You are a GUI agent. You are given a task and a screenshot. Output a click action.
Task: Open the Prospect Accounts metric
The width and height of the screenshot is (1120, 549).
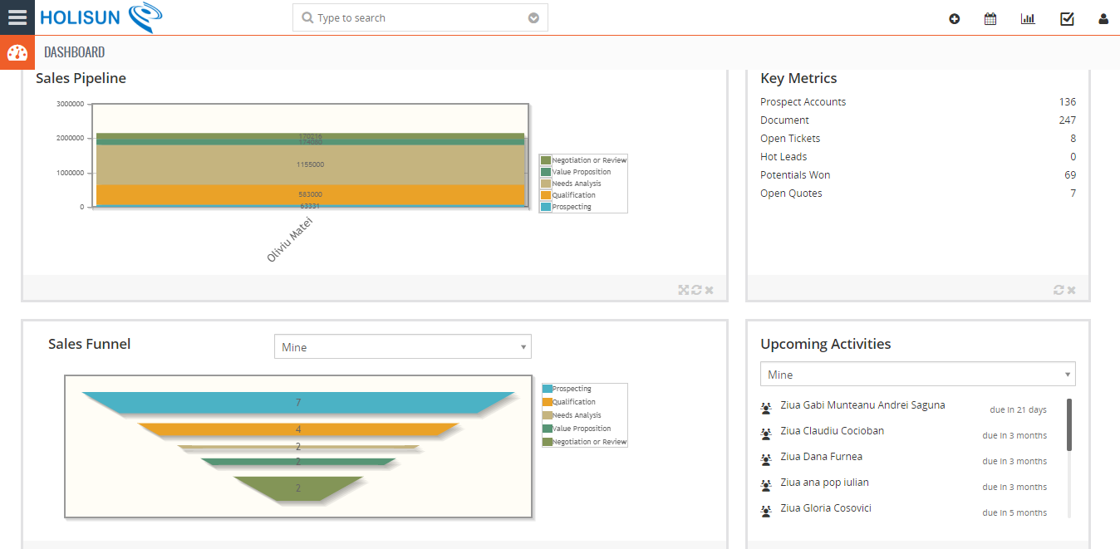[803, 102]
